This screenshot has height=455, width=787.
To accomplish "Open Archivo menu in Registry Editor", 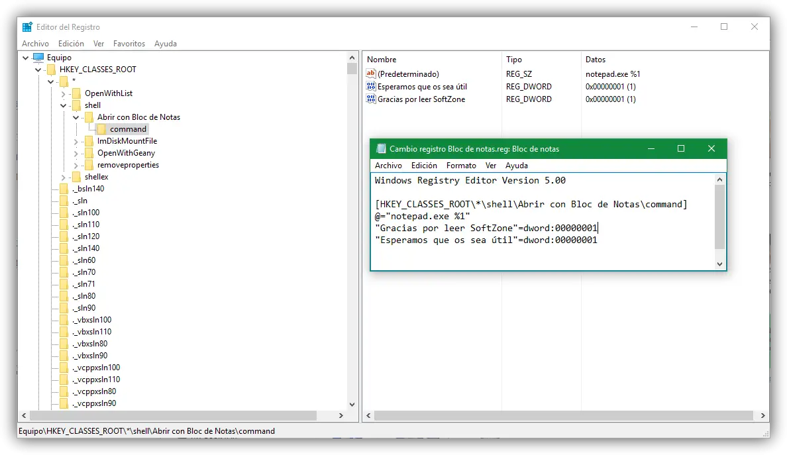I will [x=35, y=44].
